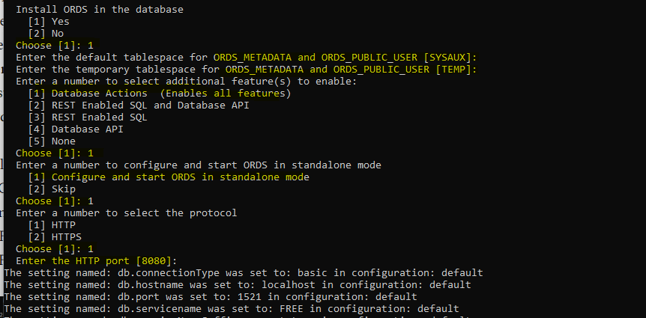Click the "[2] Skip" option line

pos(52,189)
